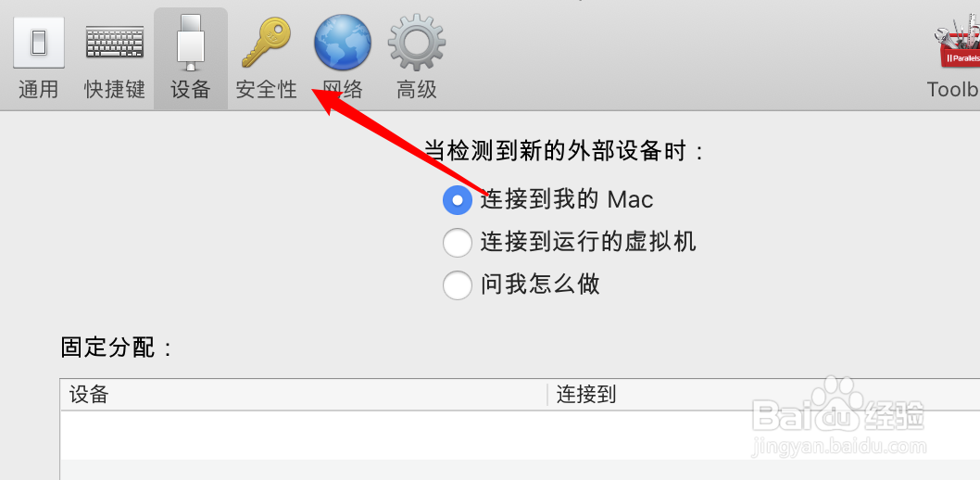Sort by the 设备 column header
Viewport: 980px width, 480px height.
pos(304,395)
